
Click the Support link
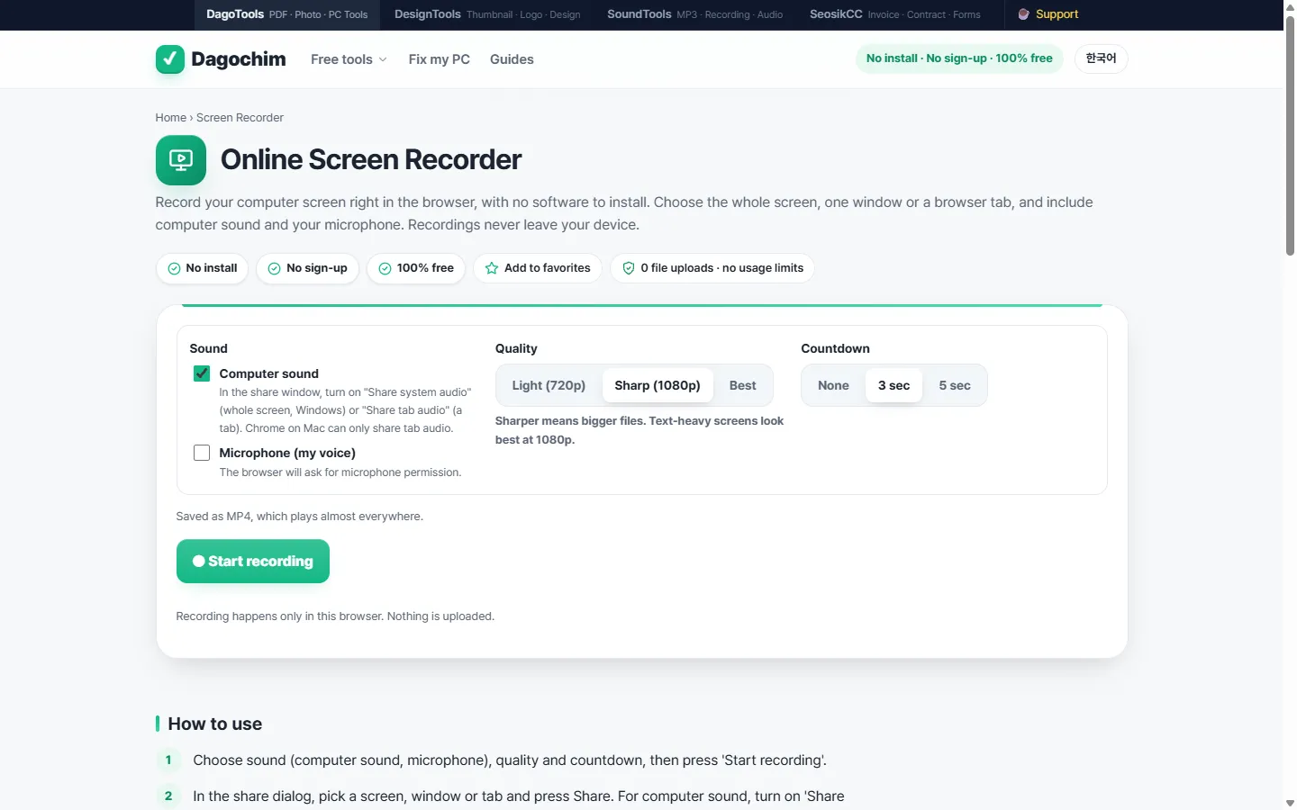(x=1048, y=14)
